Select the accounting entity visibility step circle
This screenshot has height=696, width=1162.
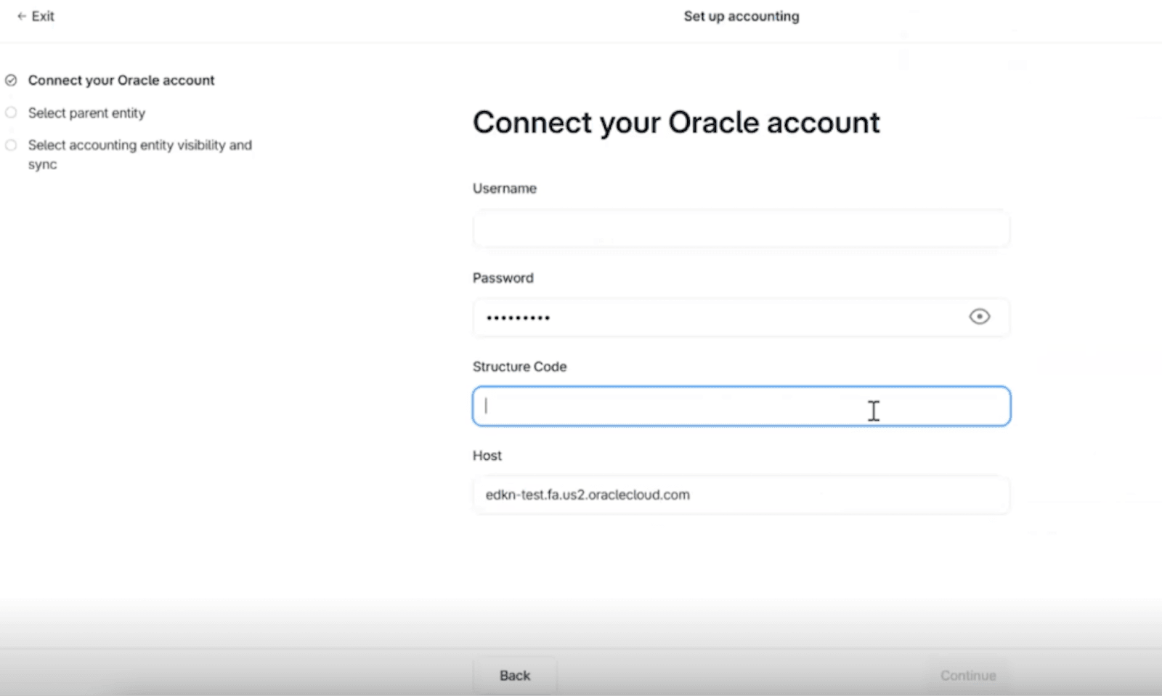point(11,145)
